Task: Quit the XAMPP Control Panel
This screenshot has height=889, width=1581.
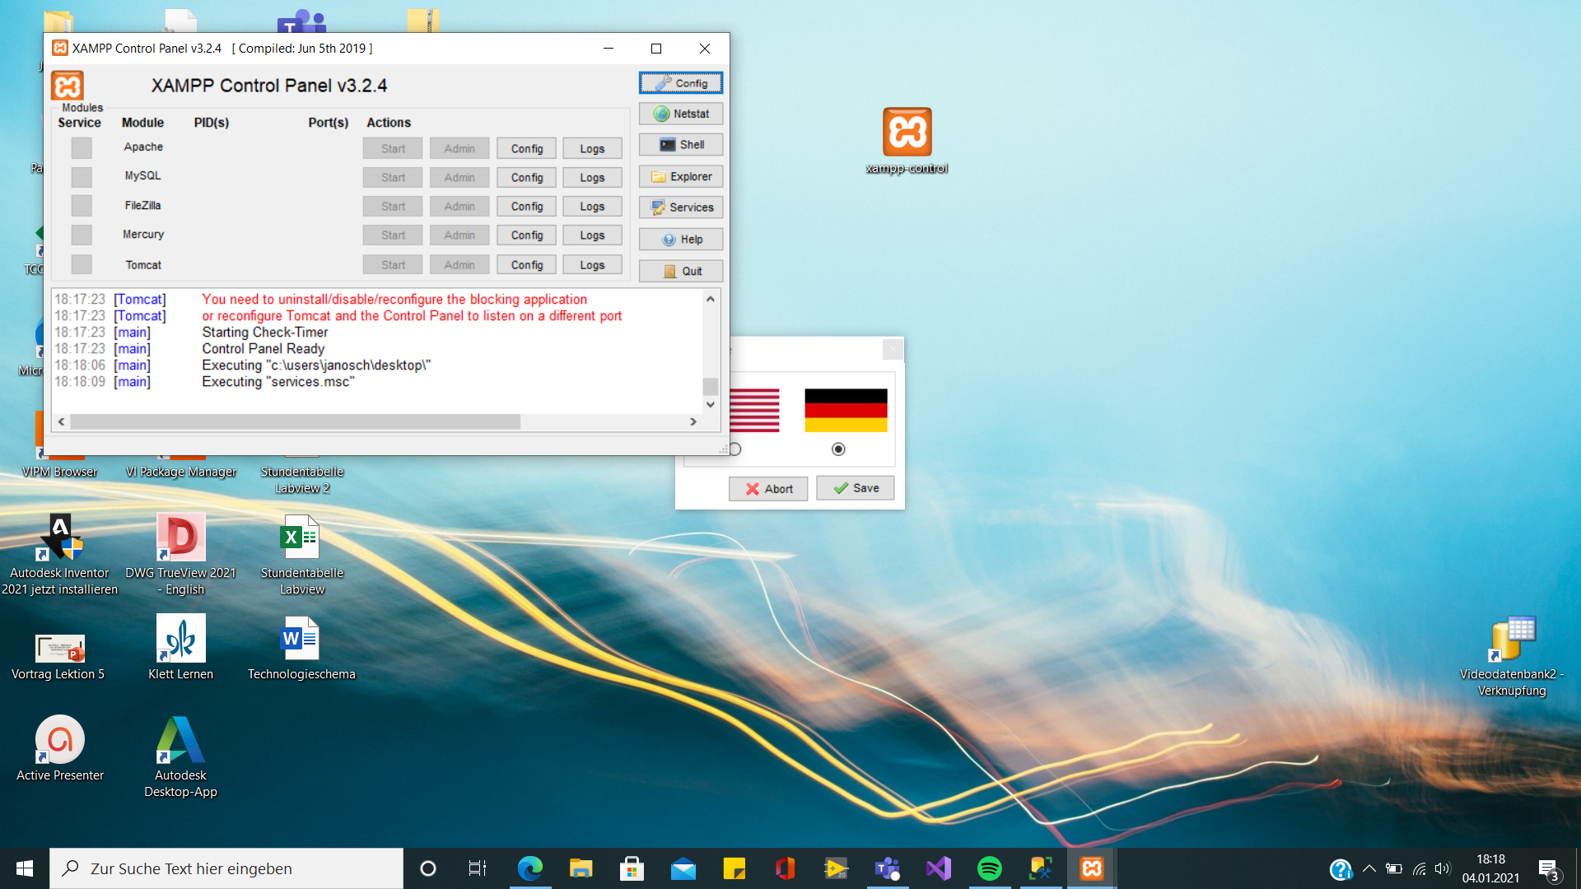Action: coord(681,271)
